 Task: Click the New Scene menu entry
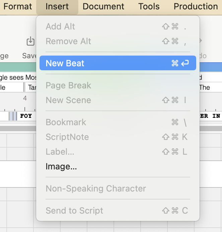pos(118,100)
